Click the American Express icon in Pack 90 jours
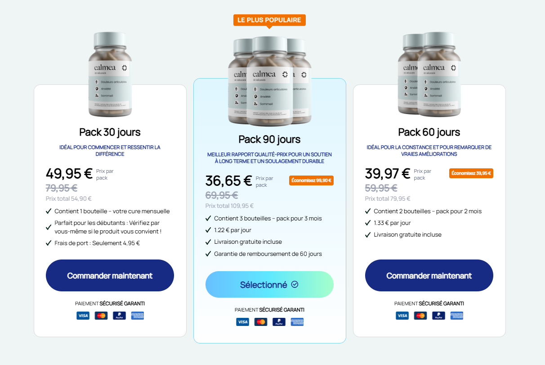This screenshot has width=545, height=365. click(297, 322)
